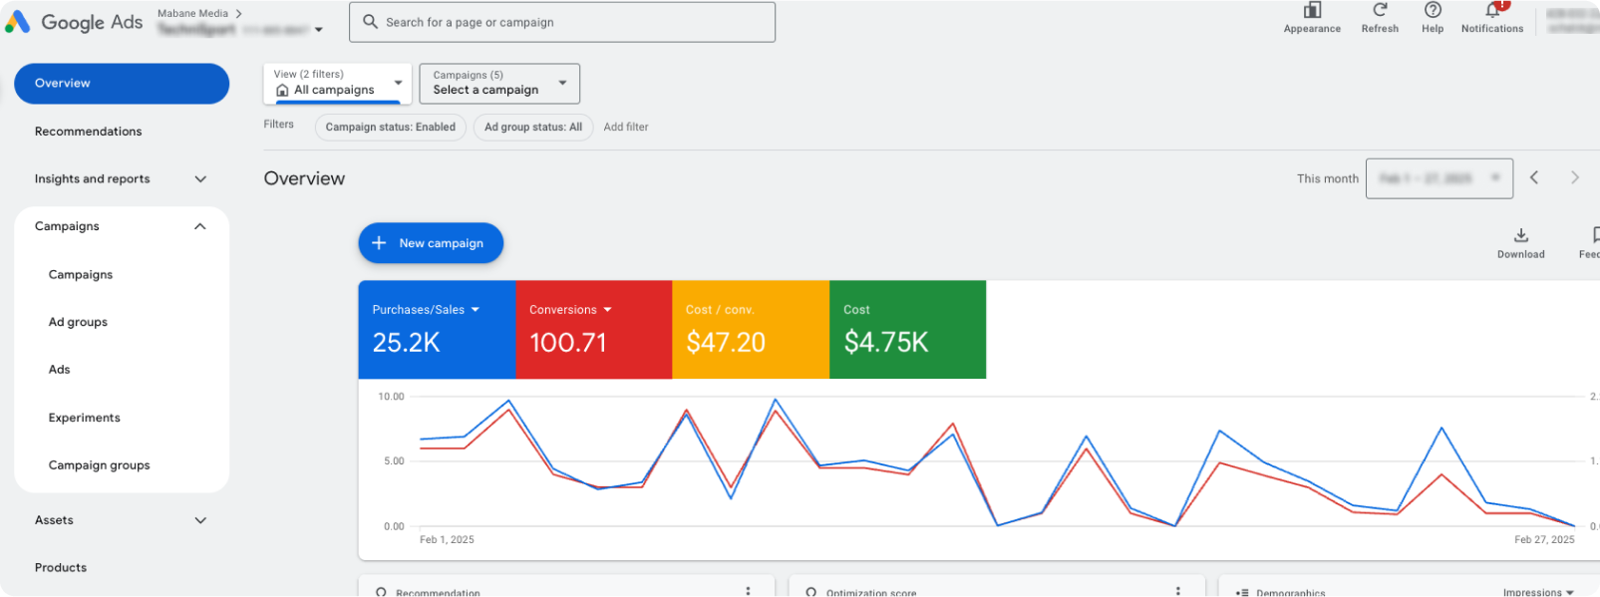Collapse the Campaigns sidebar section
Screen dimensions: 1600x597
(x=200, y=226)
